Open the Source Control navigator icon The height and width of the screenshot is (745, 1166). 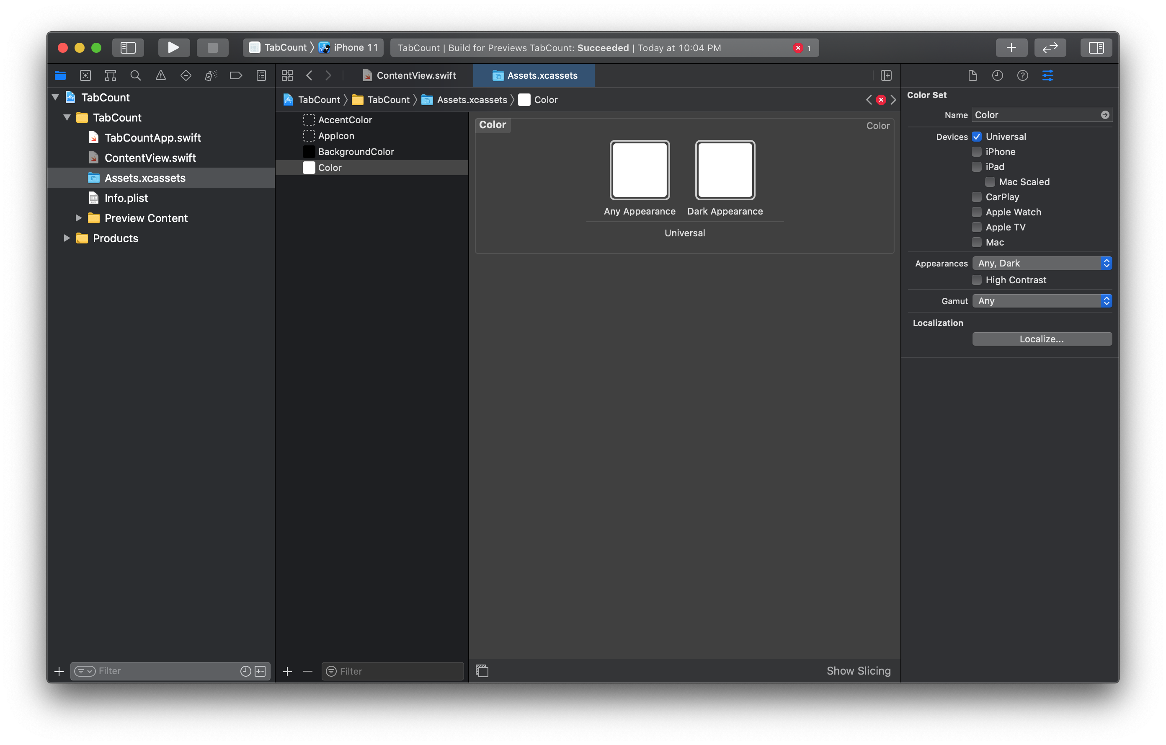(85, 75)
